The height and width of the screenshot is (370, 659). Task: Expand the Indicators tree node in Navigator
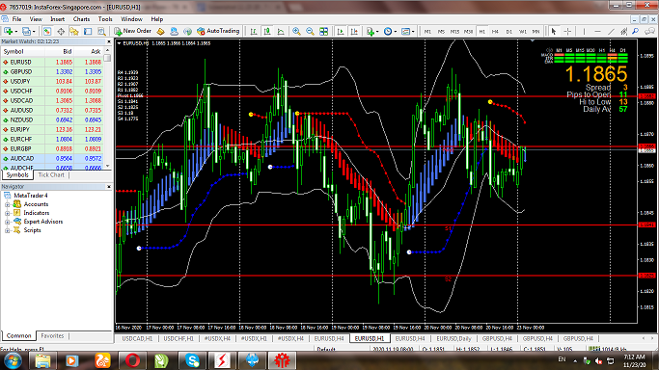click(x=7, y=213)
